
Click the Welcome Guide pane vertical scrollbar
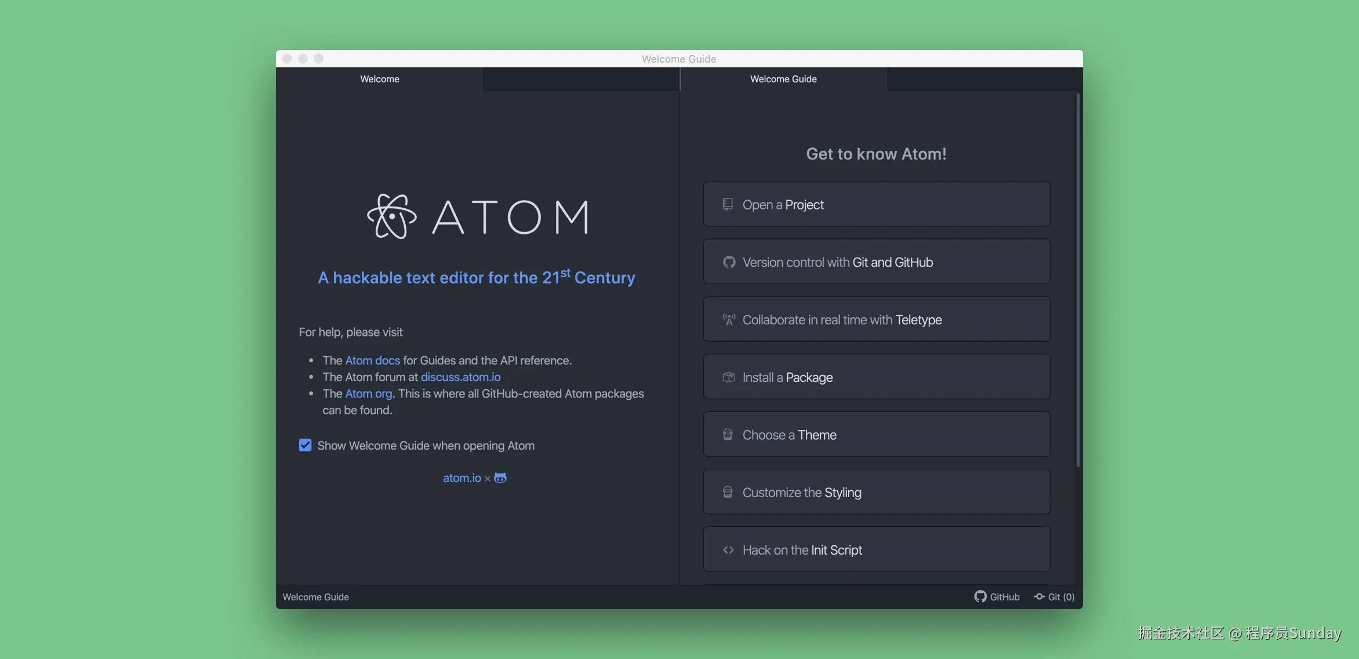tap(1078, 278)
